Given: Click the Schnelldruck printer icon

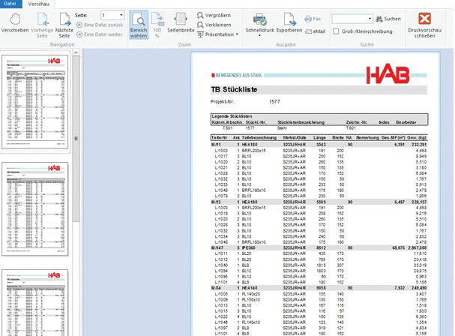Looking at the screenshot, I should 259,19.
